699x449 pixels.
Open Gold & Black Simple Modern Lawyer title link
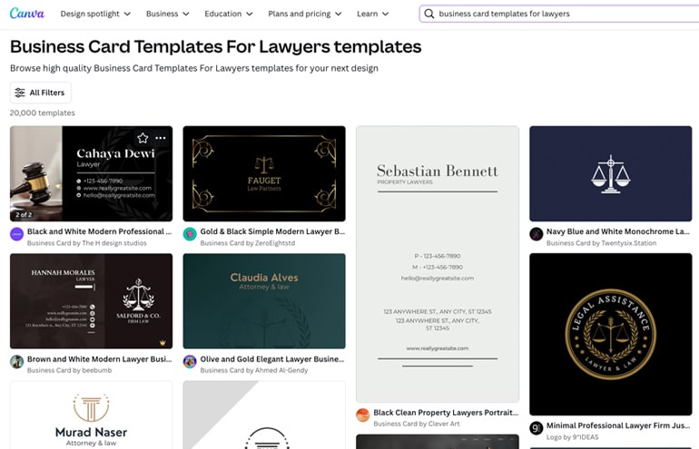click(272, 231)
